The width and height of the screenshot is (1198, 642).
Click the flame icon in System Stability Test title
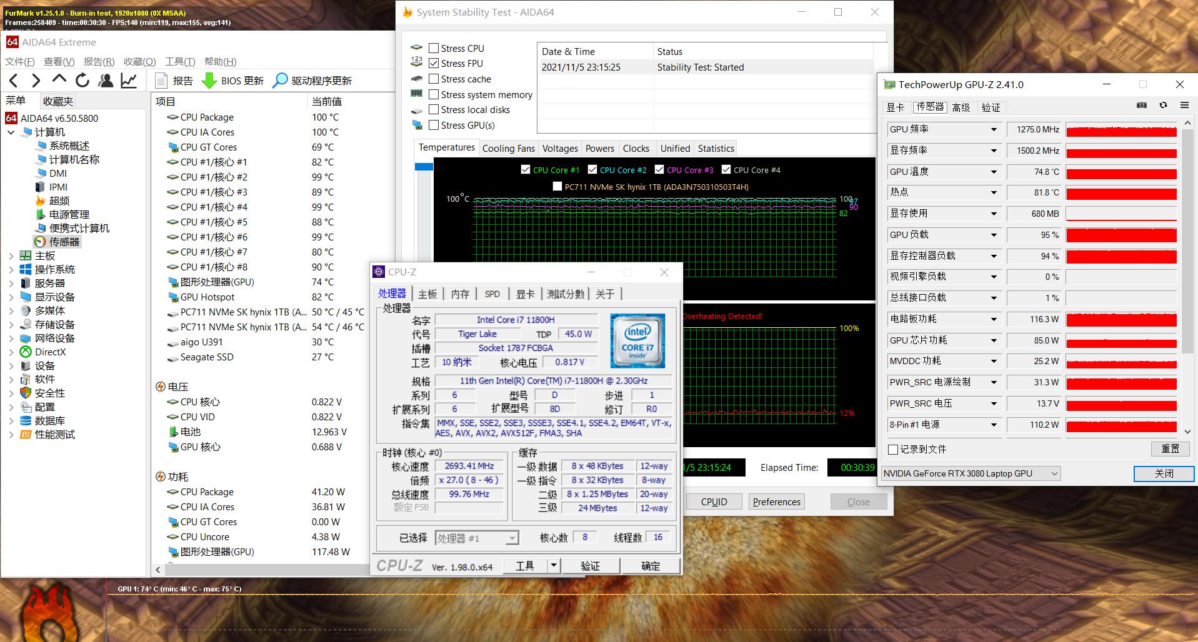(x=407, y=12)
